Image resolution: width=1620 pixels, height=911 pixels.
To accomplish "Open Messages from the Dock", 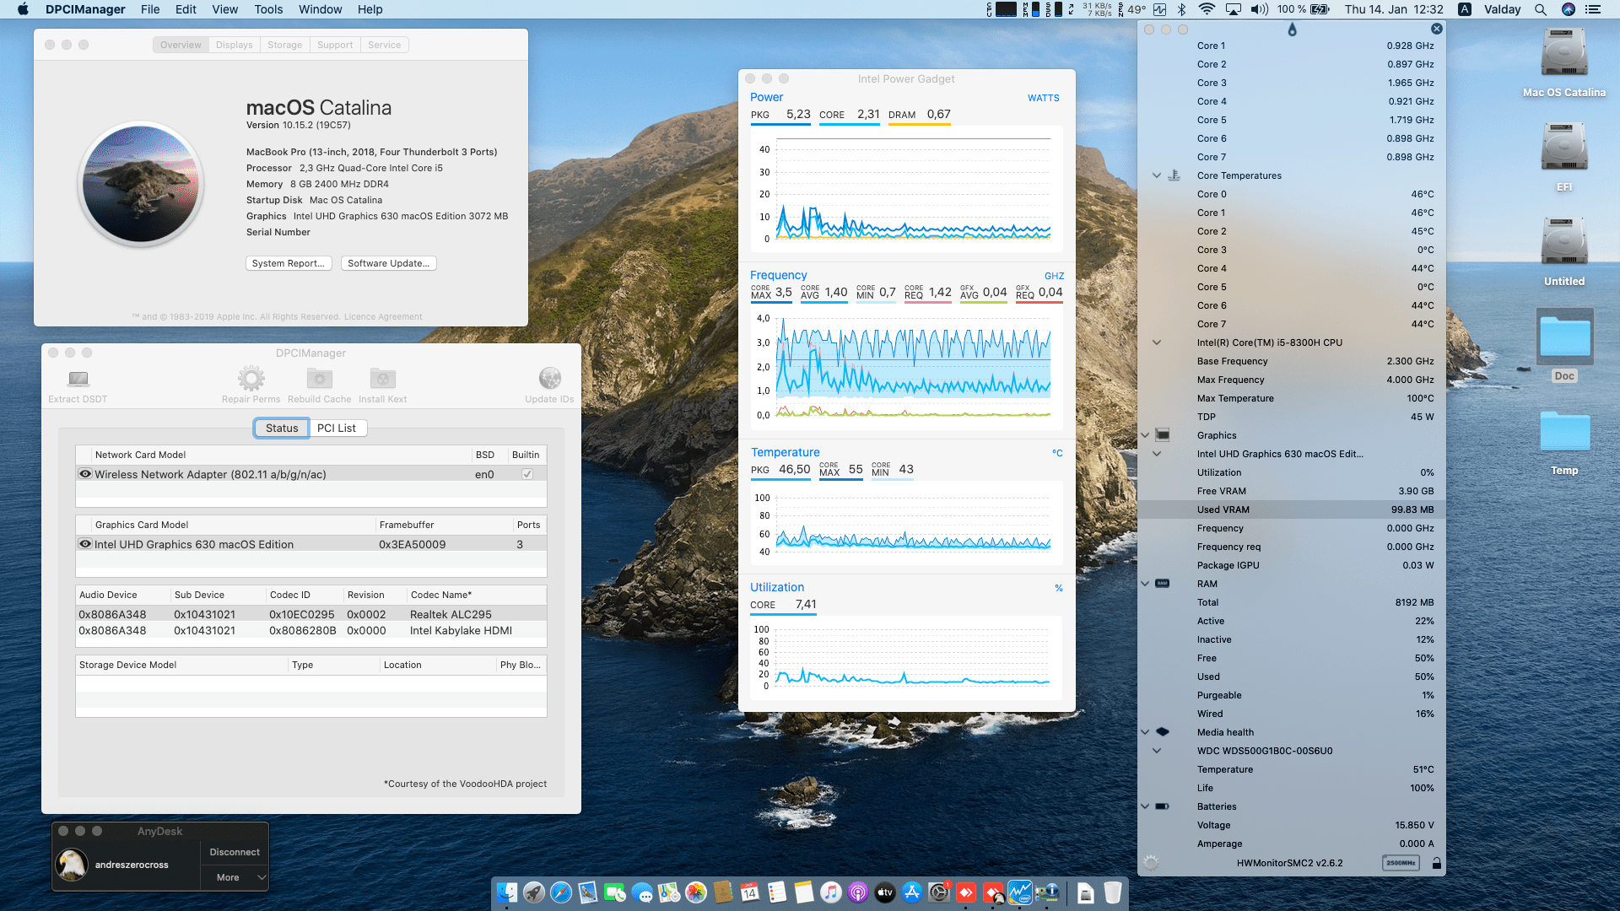I will click(642, 892).
